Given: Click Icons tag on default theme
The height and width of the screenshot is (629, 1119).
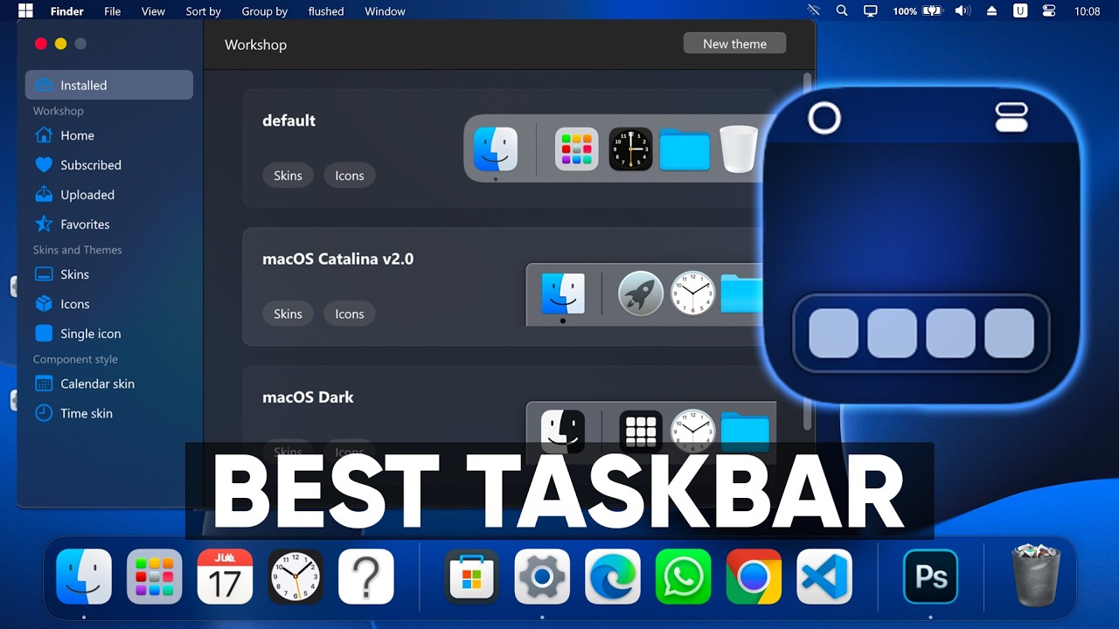Looking at the screenshot, I should pyautogui.click(x=349, y=176).
